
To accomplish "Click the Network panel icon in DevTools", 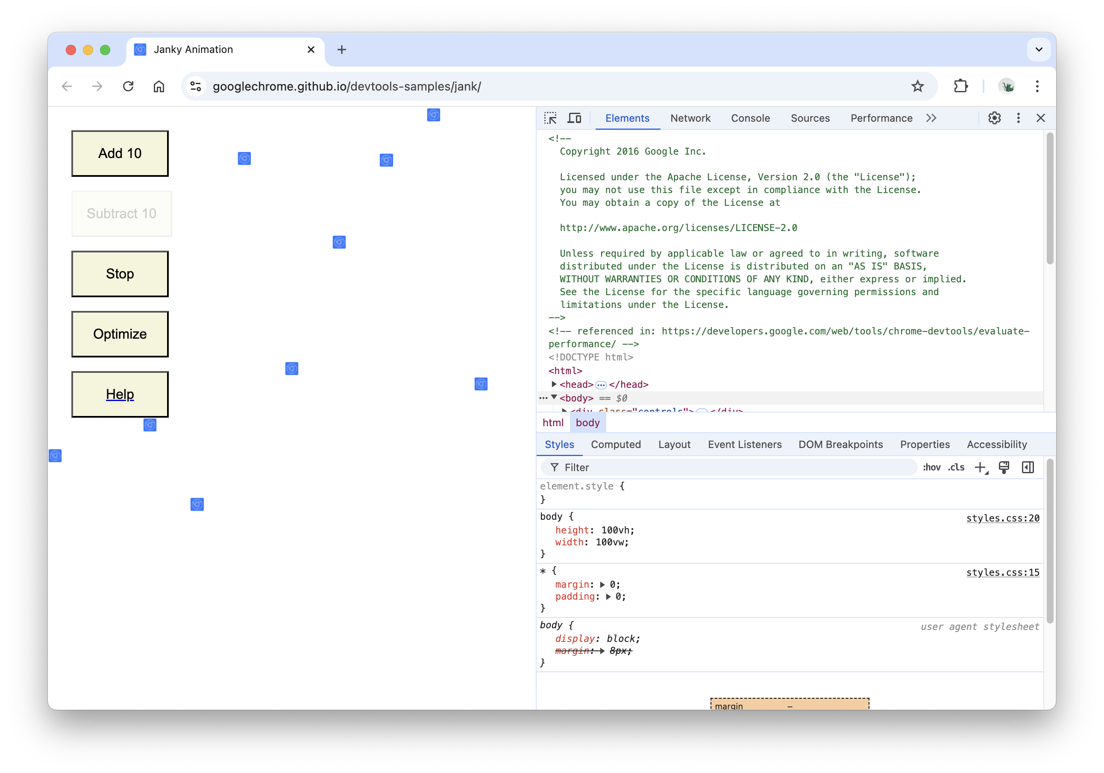I will click(x=690, y=117).
